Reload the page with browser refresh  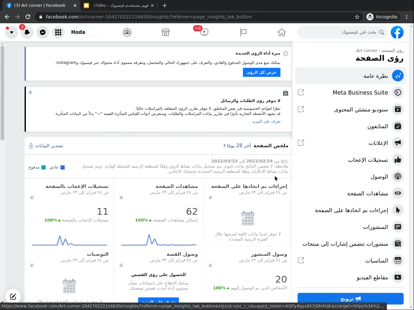28,17
